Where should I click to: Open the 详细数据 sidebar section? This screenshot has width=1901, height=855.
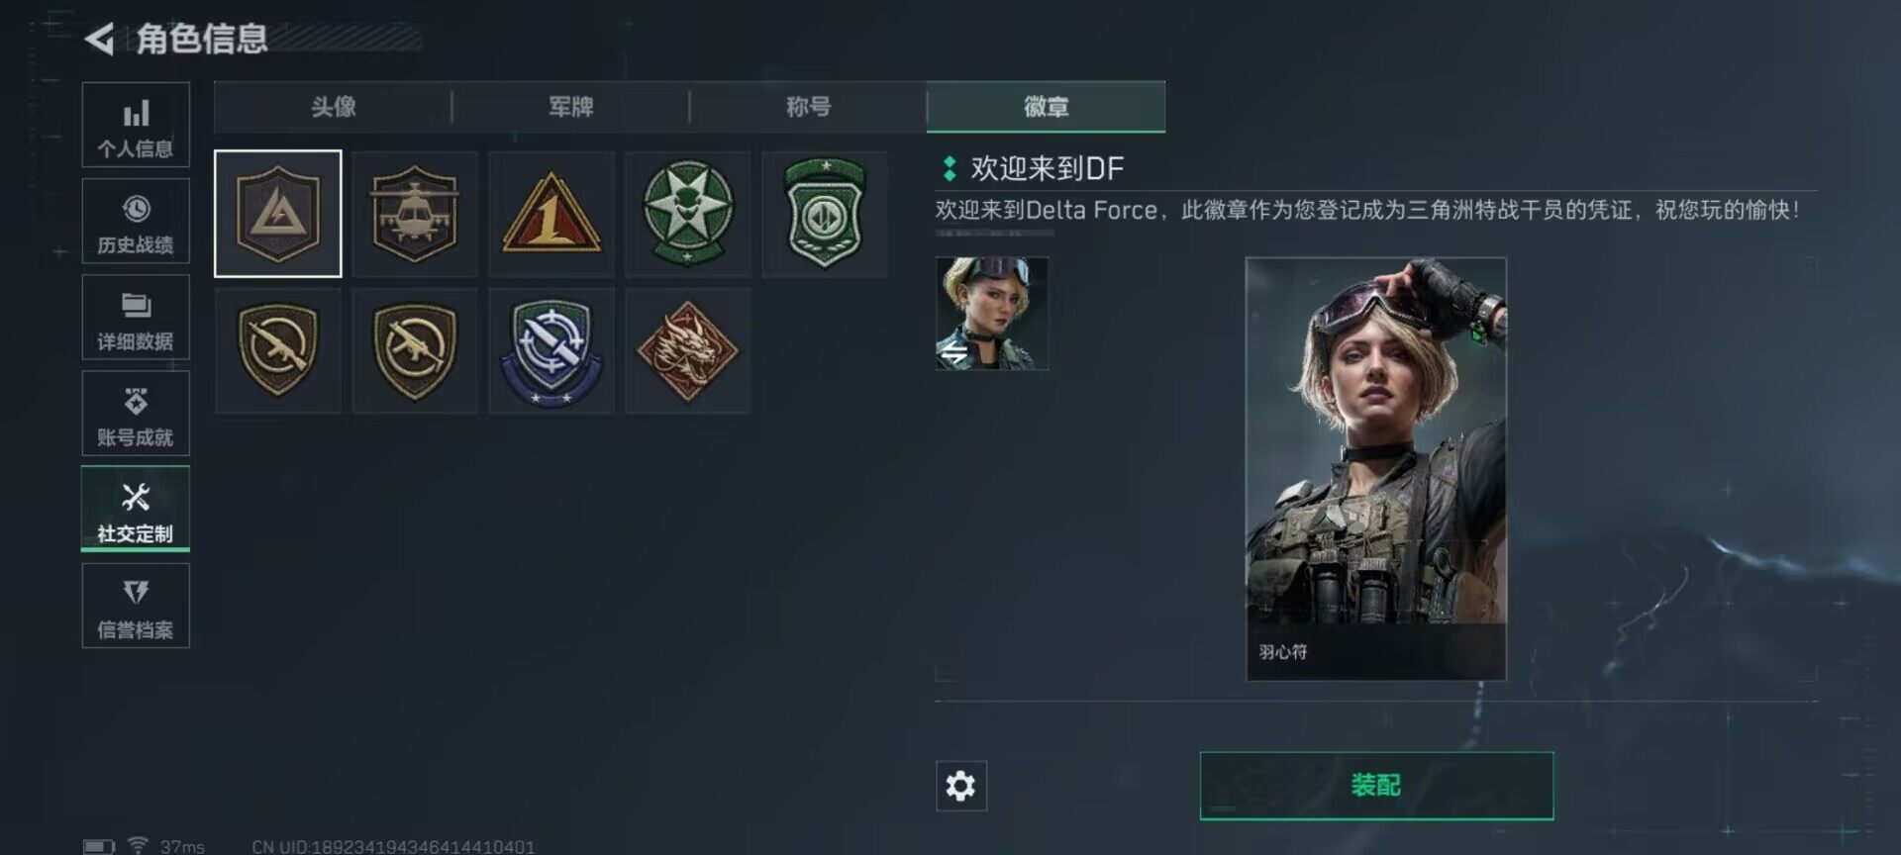tap(136, 317)
